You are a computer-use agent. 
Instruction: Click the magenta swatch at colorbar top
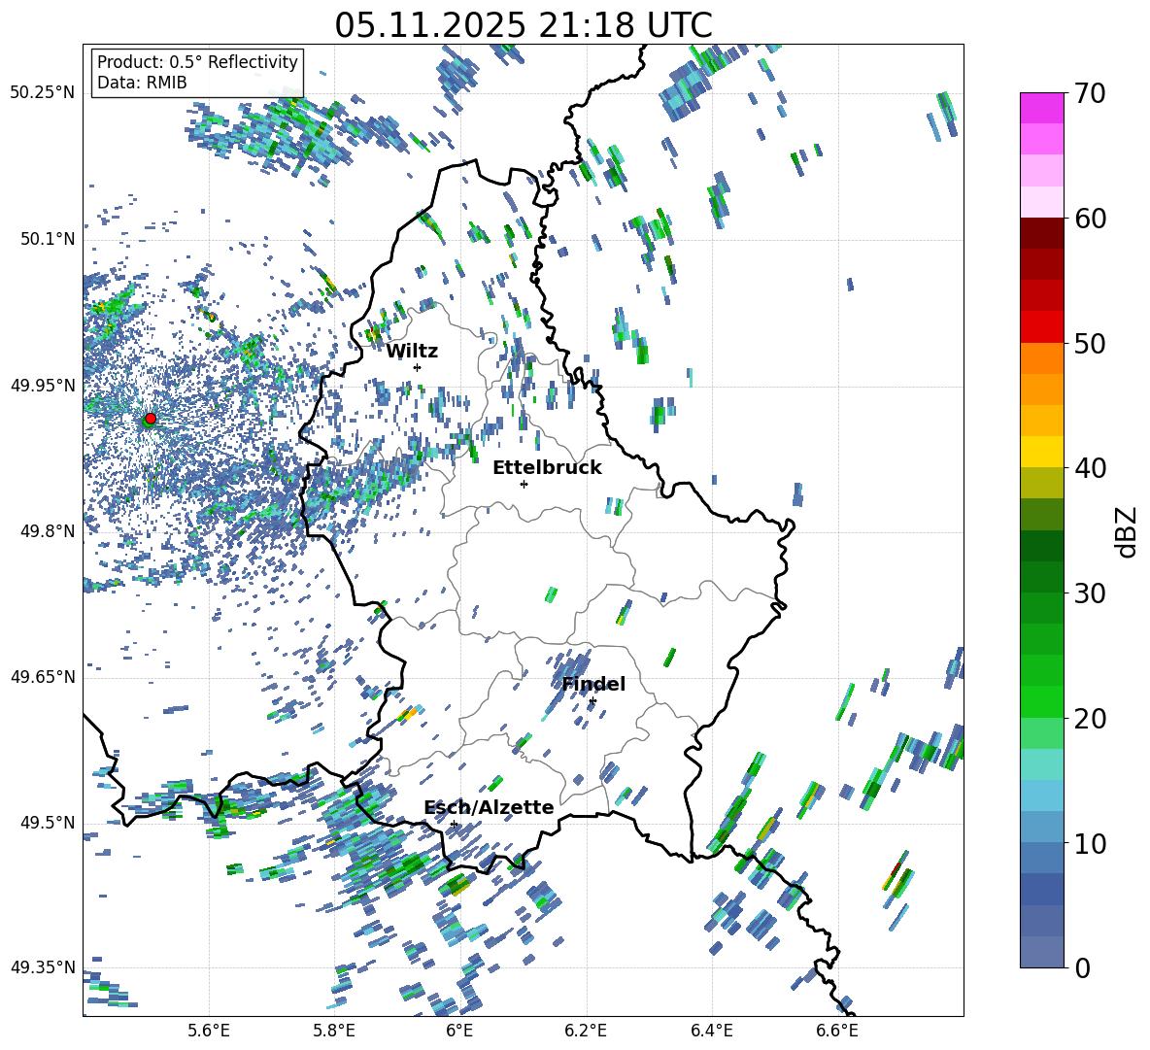[x=1042, y=109]
